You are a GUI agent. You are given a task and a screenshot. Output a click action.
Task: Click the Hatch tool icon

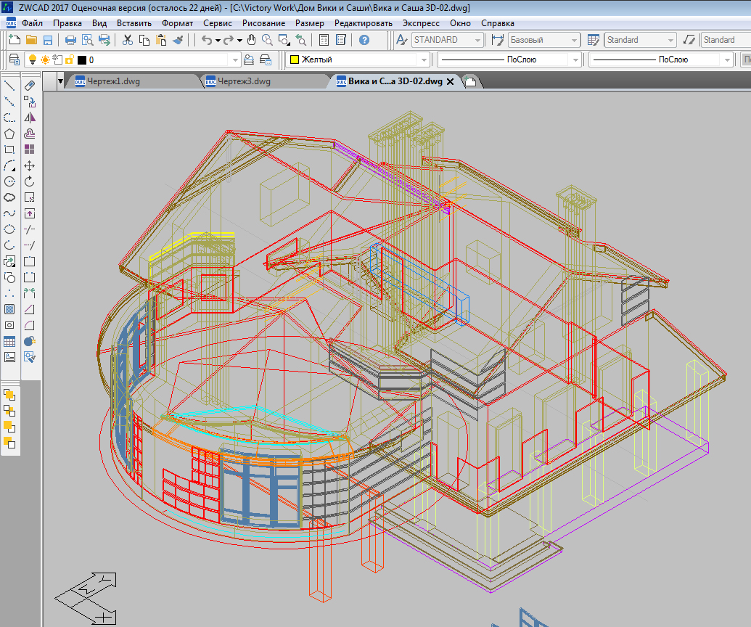click(10, 309)
